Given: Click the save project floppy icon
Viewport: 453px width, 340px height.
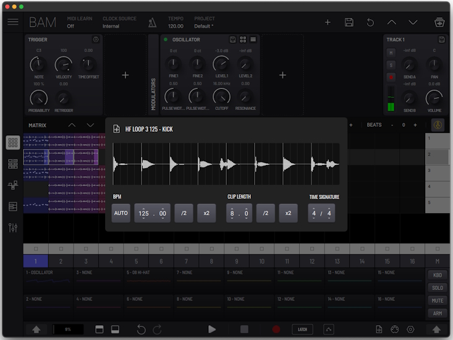Looking at the screenshot, I should point(349,22).
